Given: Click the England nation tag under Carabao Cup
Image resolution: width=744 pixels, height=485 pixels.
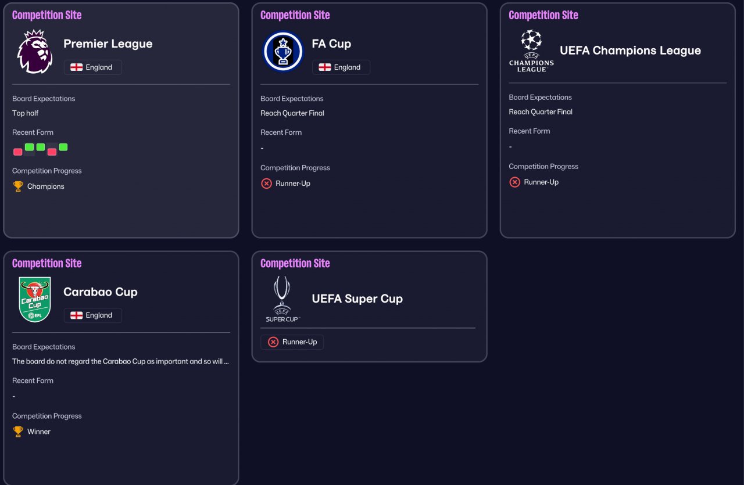Looking at the screenshot, I should 92,315.
